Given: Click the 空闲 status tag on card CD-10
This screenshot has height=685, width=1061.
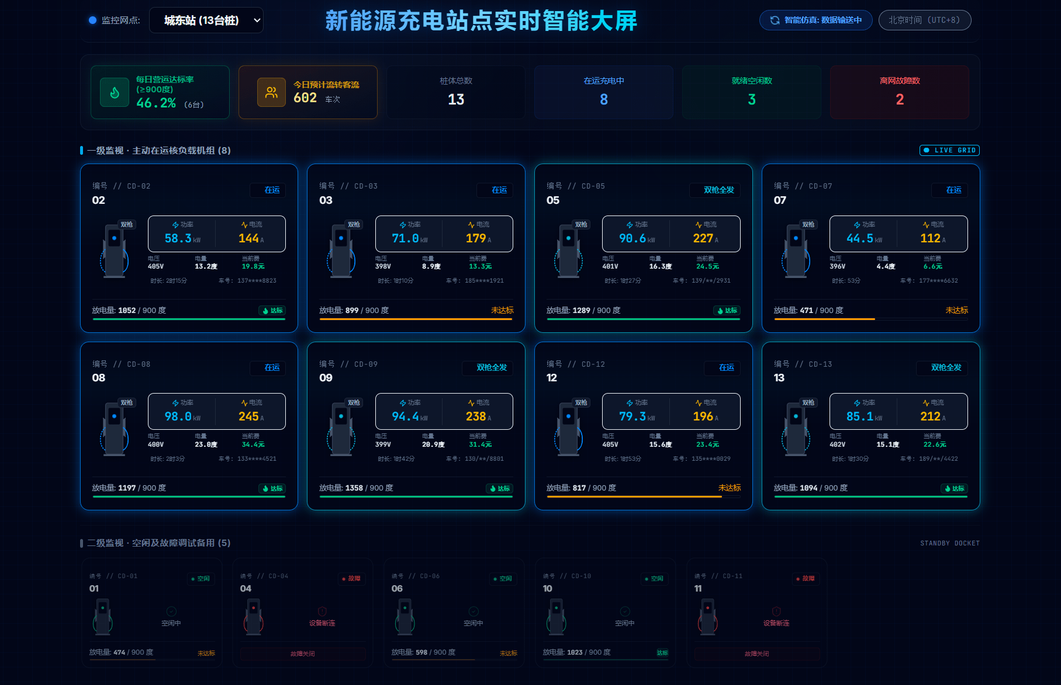Looking at the screenshot, I should click(x=654, y=579).
